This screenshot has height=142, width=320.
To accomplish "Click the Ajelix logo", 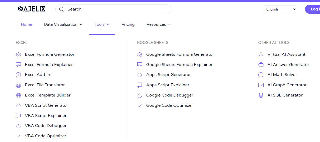I will click(32, 9).
